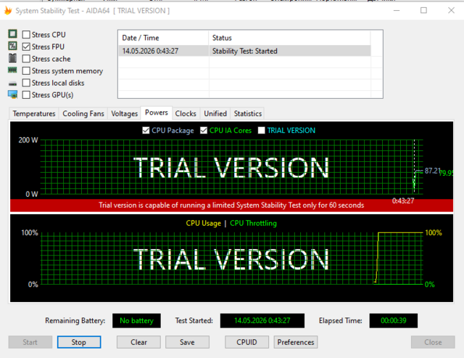Click the dashed time marker on power graph
Image resolution: width=464 pixels, height=358 pixels.
(414, 166)
